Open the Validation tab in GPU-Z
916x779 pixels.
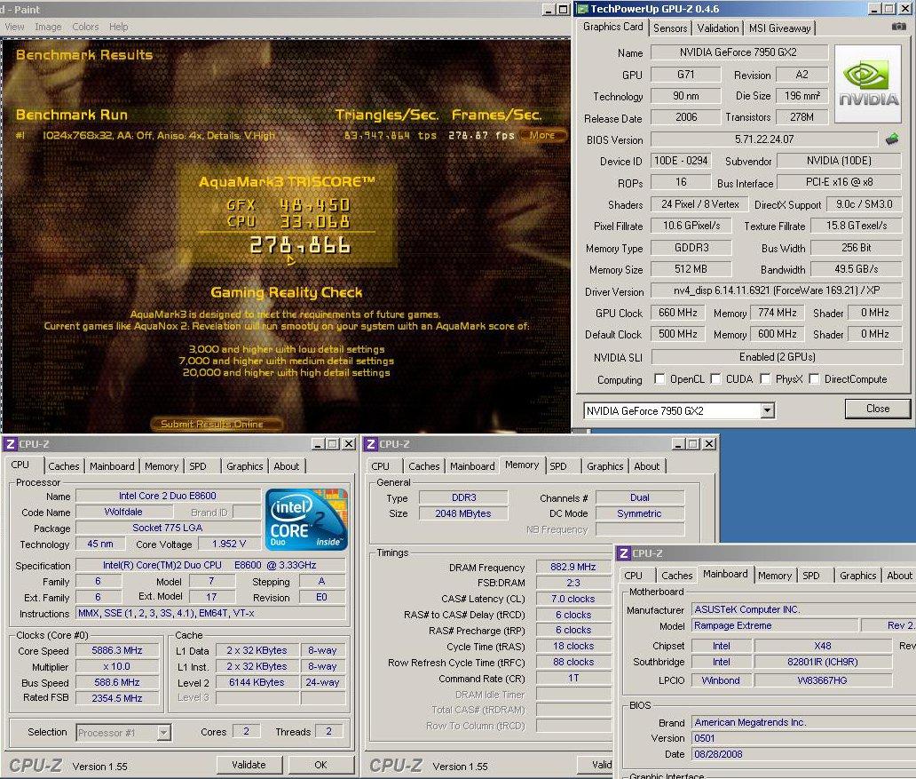(x=717, y=28)
